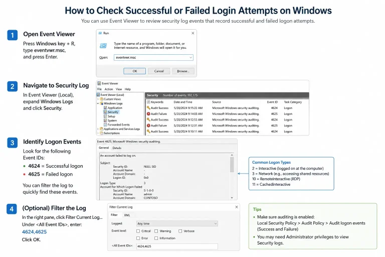385x257 pixels.
Task: Open the Run dialog Open field dropdown arrow
Action: tap(190, 58)
